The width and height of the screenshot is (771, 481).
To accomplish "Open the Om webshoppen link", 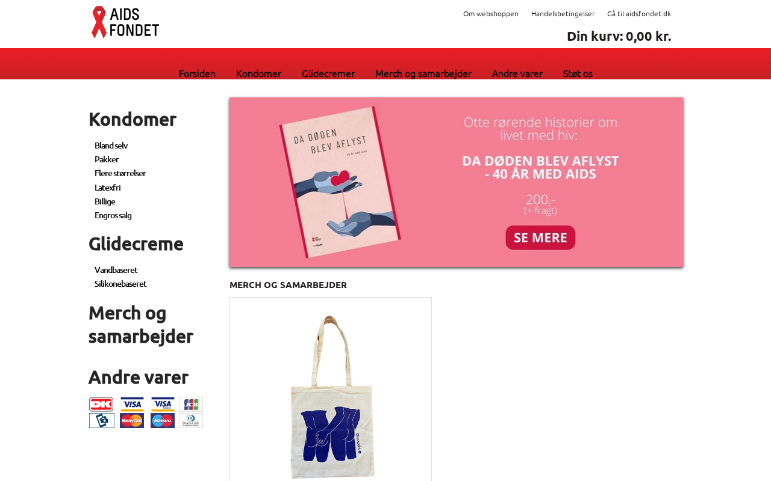I will click(491, 14).
